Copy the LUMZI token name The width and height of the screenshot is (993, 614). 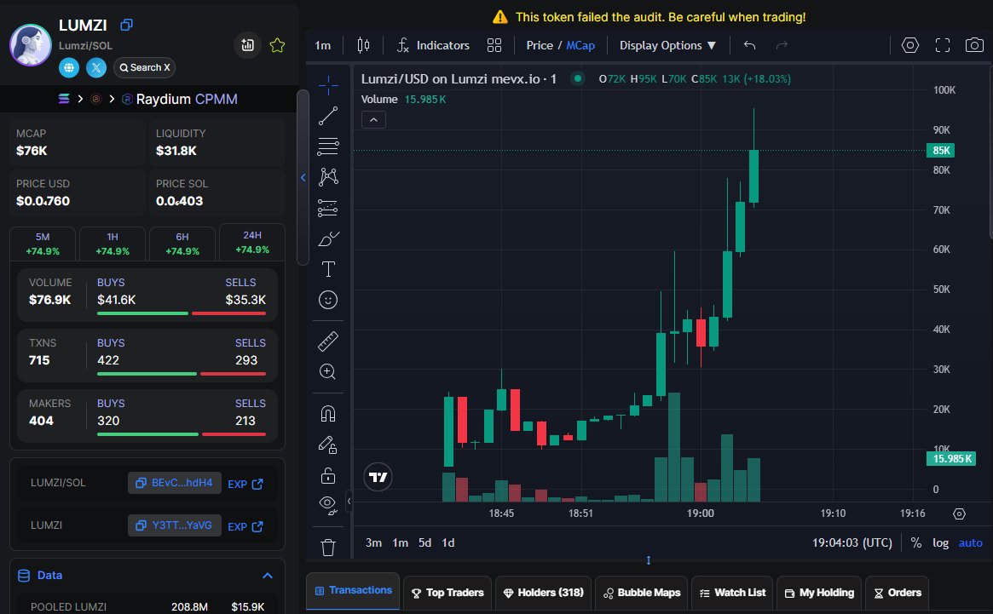click(127, 25)
